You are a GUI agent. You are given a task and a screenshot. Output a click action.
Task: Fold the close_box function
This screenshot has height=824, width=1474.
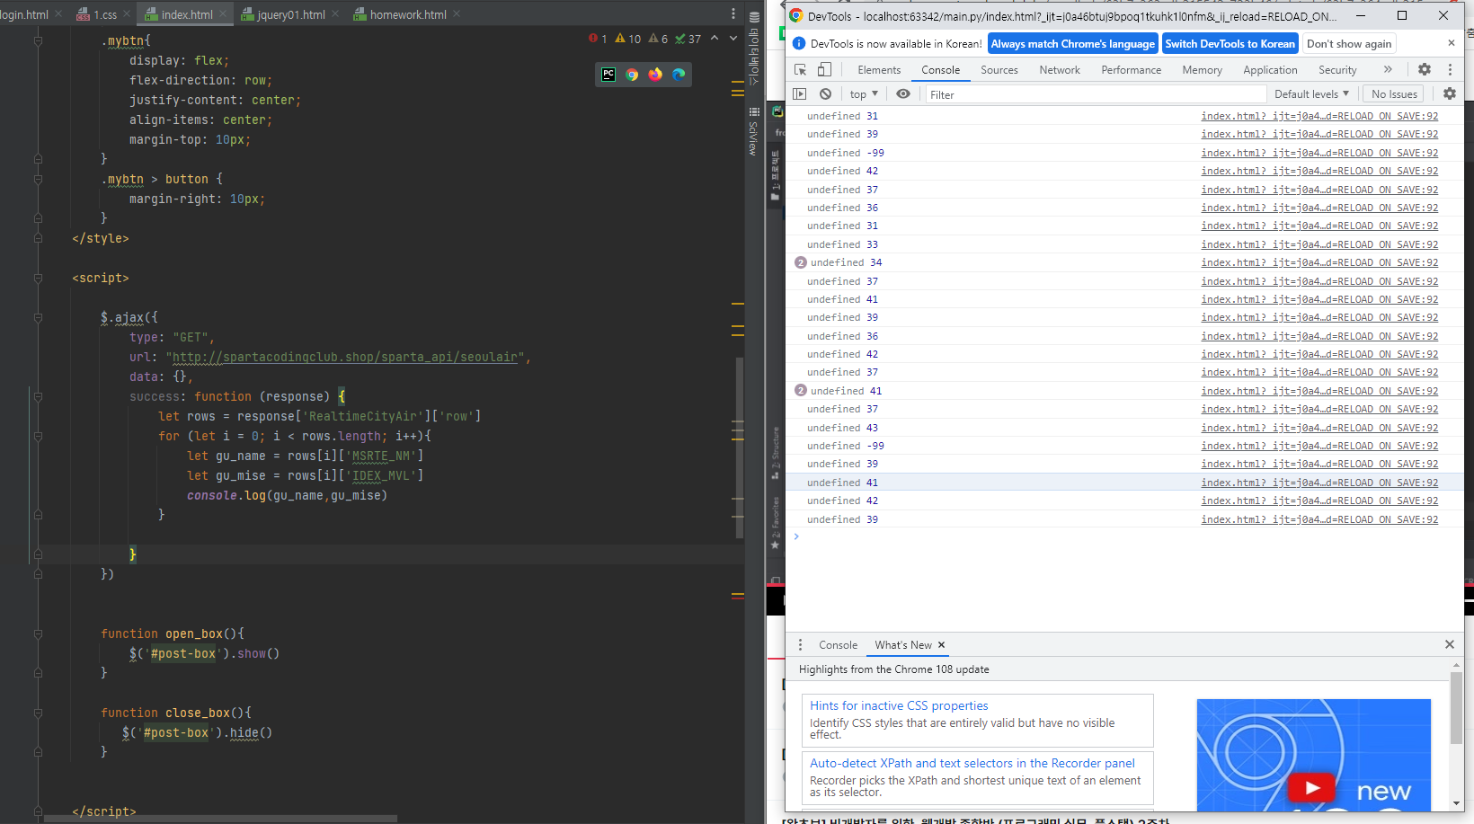pyautogui.click(x=38, y=713)
